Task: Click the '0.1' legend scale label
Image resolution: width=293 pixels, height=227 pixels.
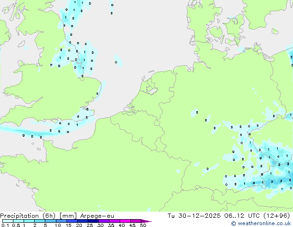Action: click(5, 225)
